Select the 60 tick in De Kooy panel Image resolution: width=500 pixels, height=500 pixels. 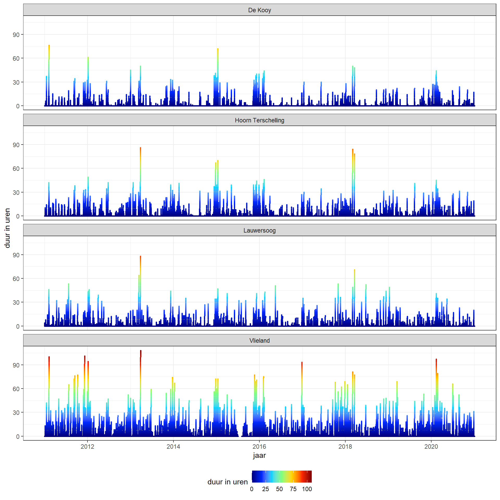(16, 58)
